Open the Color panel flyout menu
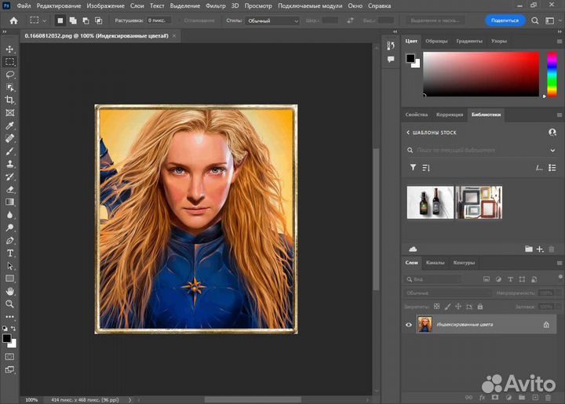The height and width of the screenshot is (404, 565). tap(560, 41)
